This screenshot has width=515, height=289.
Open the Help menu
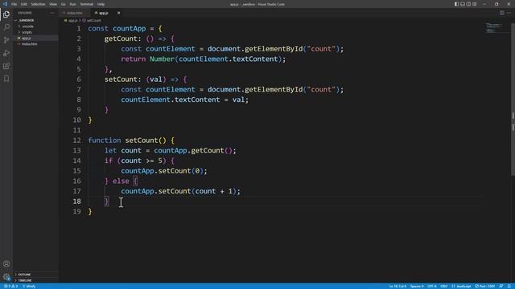[101, 4]
